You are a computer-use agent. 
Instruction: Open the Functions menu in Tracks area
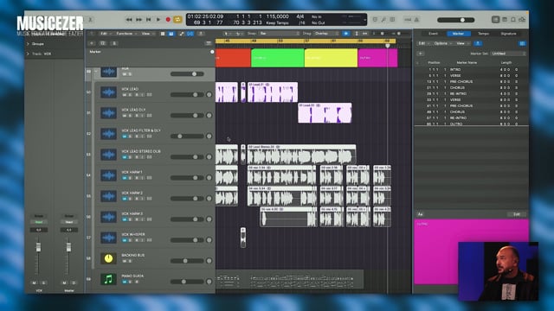click(x=126, y=34)
